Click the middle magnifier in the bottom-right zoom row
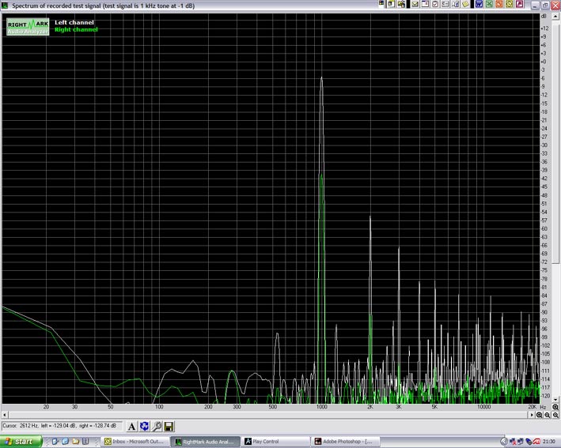 548,415
